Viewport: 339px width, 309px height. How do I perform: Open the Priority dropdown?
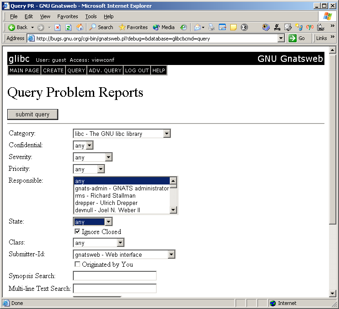89,169
